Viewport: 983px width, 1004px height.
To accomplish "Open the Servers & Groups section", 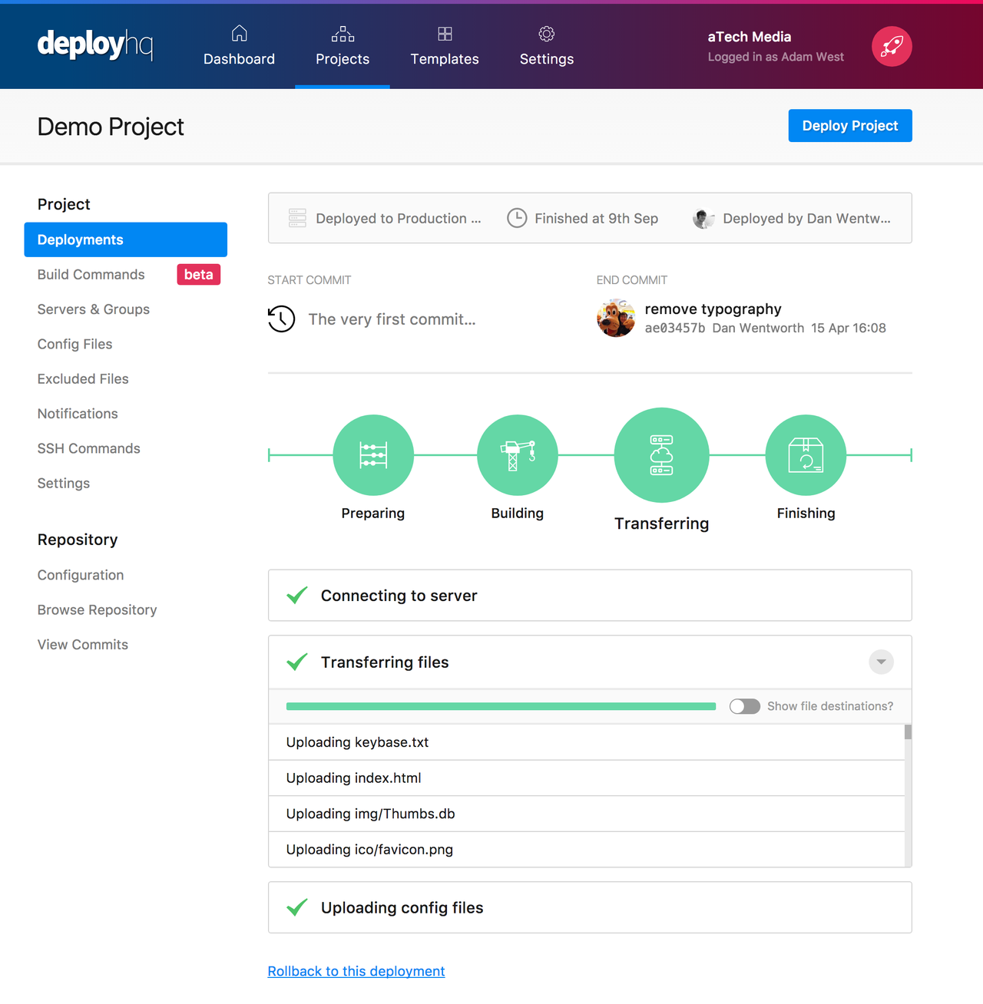I will (93, 309).
